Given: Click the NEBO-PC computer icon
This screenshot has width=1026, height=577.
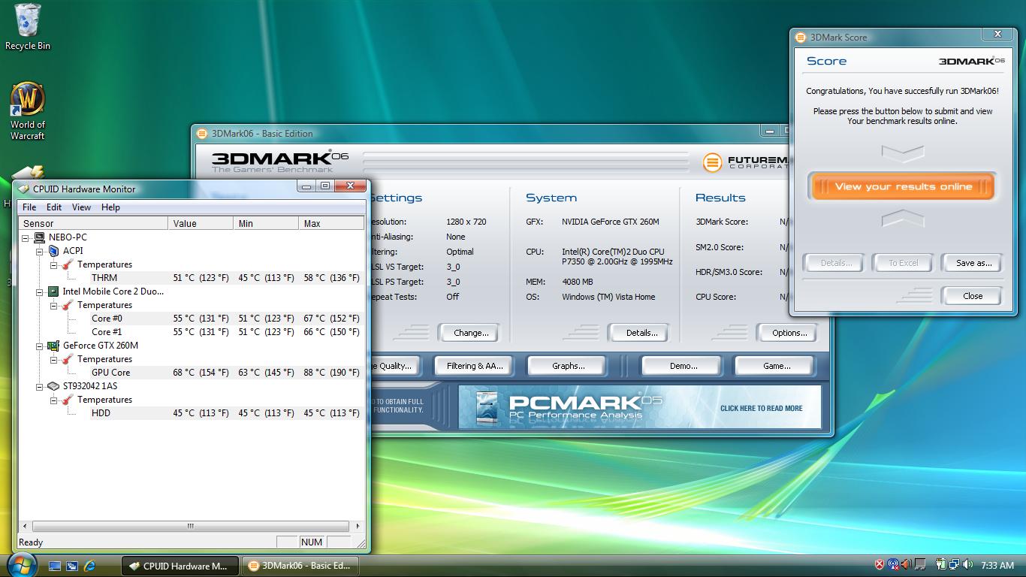Looking at the screenshot, I should pyautogui.click(x=40, y=237).
